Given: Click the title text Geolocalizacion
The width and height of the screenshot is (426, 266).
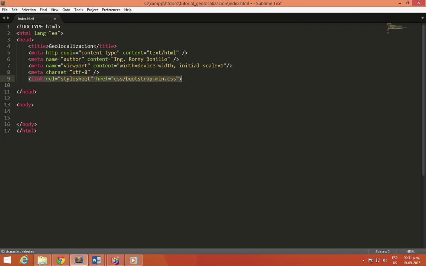Looking at the screenshot, I should tap(71, 46).
